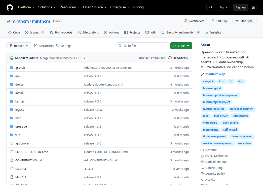Click 'Merge branch release/4.3.2.1' commit message
The image size is (263, 185).
click(60, 58)
